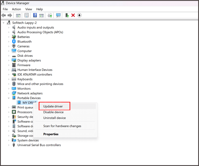Viewport: 199px width, 166px height.
Task: Expand the Display adapters node
Action: click(9, 60)
